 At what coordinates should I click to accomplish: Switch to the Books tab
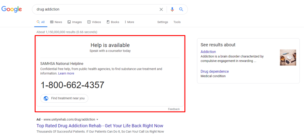point(113,22)
